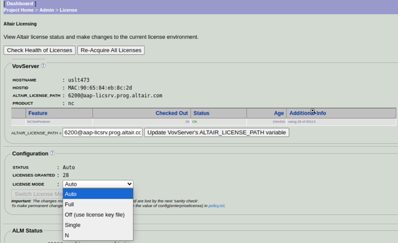Click hostname value uslt473
This screenshot has height=243, width=398.
79,80
